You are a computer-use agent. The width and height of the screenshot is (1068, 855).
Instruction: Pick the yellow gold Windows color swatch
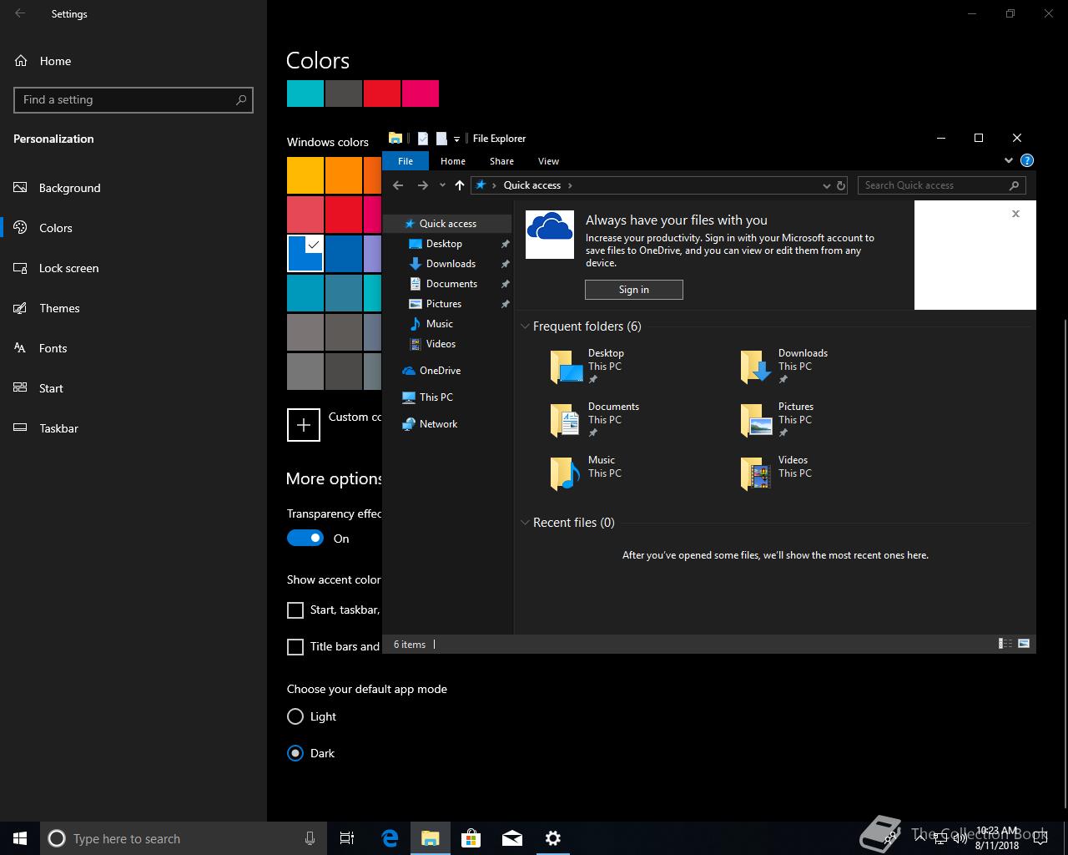coord(305,175)
